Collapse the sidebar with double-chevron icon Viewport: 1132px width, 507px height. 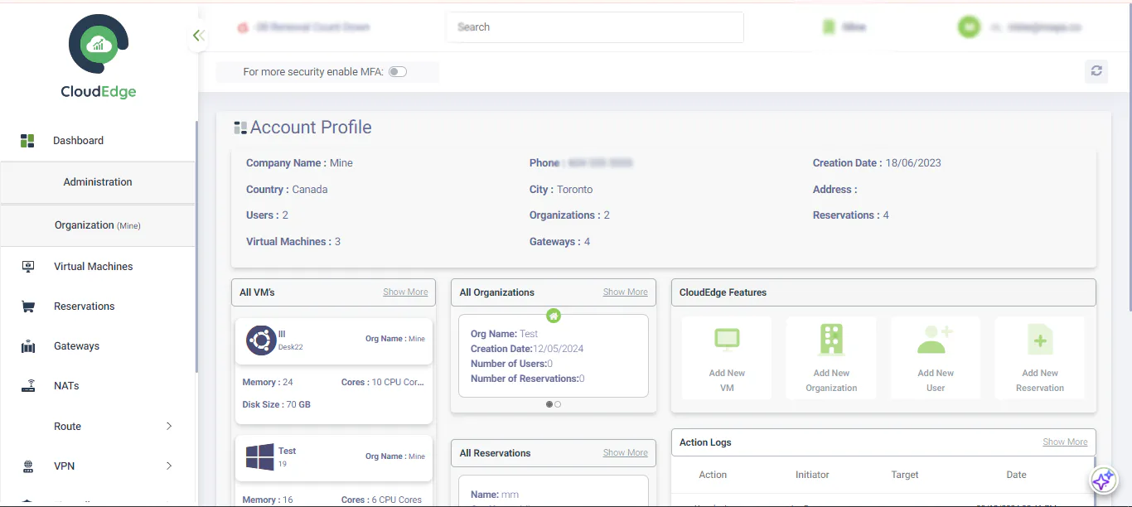[x=198, y=36]
